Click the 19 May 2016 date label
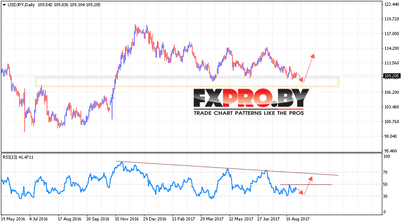This screenshot has width=401, height=224. (13, 219)
